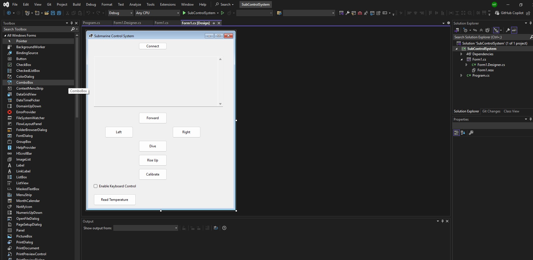Toggle the pin on Form1.cs [Design] tab
Screen dimensions: 533x260
(214, 23)
